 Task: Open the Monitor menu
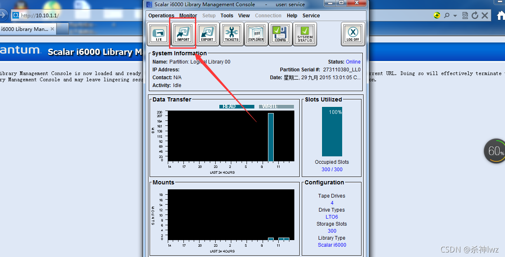[x=188, y=16]
